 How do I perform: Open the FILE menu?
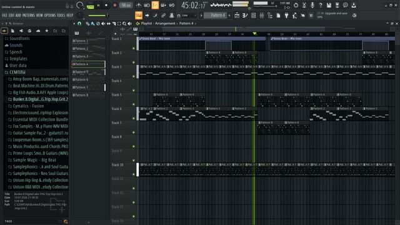pos(4,15)
